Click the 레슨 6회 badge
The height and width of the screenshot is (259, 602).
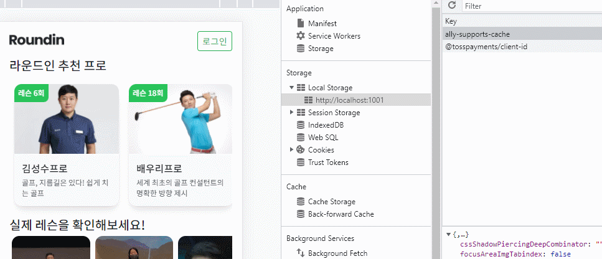[32, 93]
